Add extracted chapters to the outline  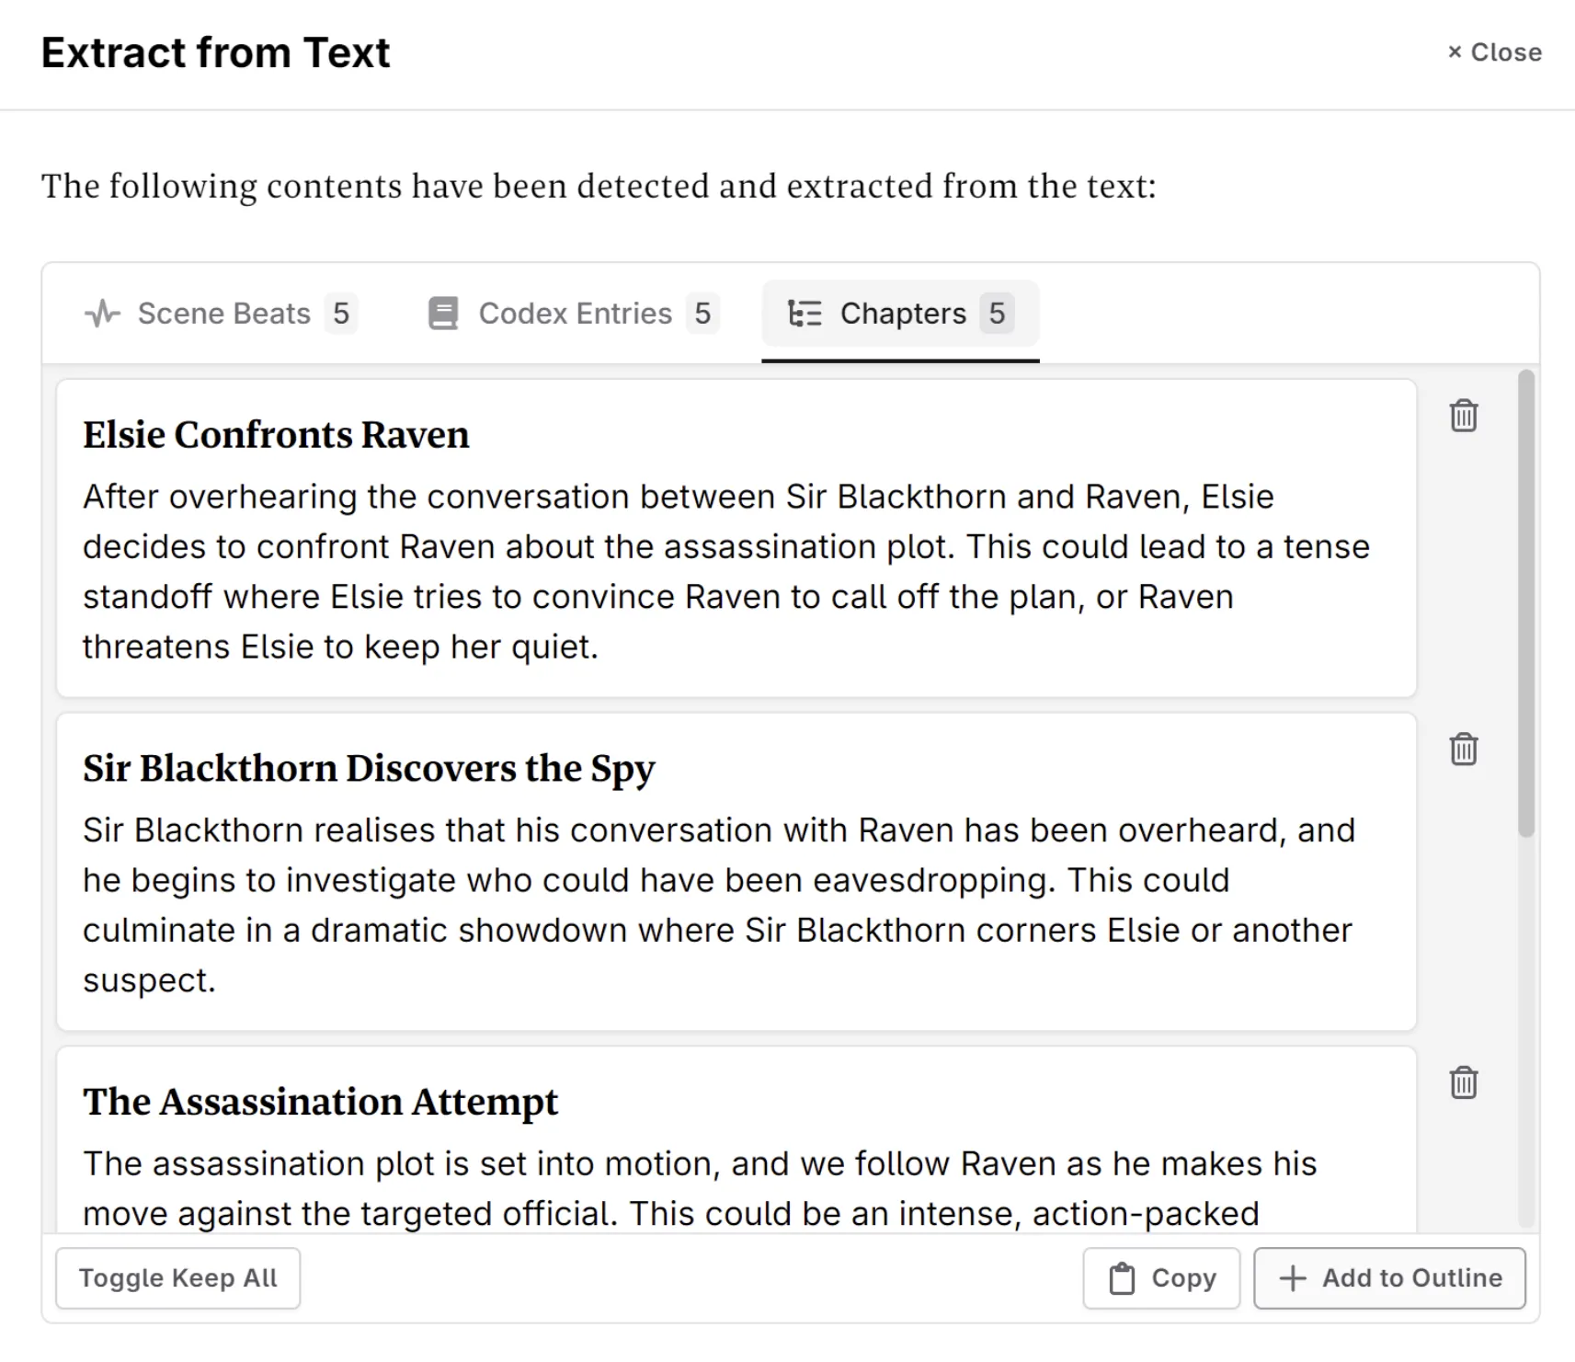point(1389,1278)
